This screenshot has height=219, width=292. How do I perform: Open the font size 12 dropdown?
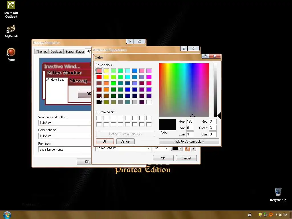click(161, 148)
